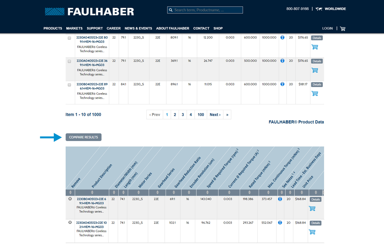
Task: Sort comparison table by Gearhead Reduction Ratio
Action: (174, 192)
